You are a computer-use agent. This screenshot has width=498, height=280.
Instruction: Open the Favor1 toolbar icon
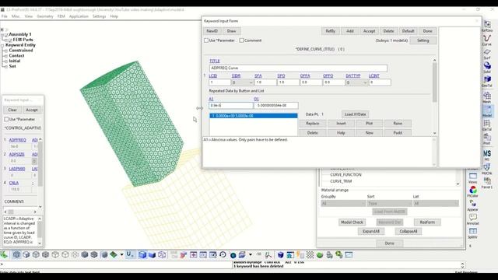tap(487, 183)
